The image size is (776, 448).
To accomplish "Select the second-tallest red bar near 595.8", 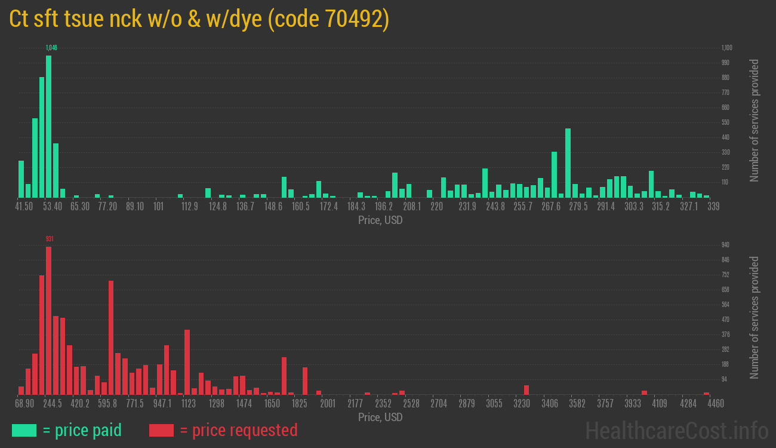I will [x=111, y=337].
